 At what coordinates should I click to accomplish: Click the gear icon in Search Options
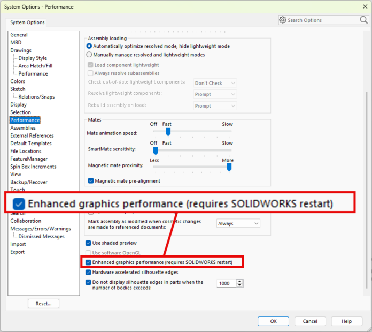[x=283, y=20]
